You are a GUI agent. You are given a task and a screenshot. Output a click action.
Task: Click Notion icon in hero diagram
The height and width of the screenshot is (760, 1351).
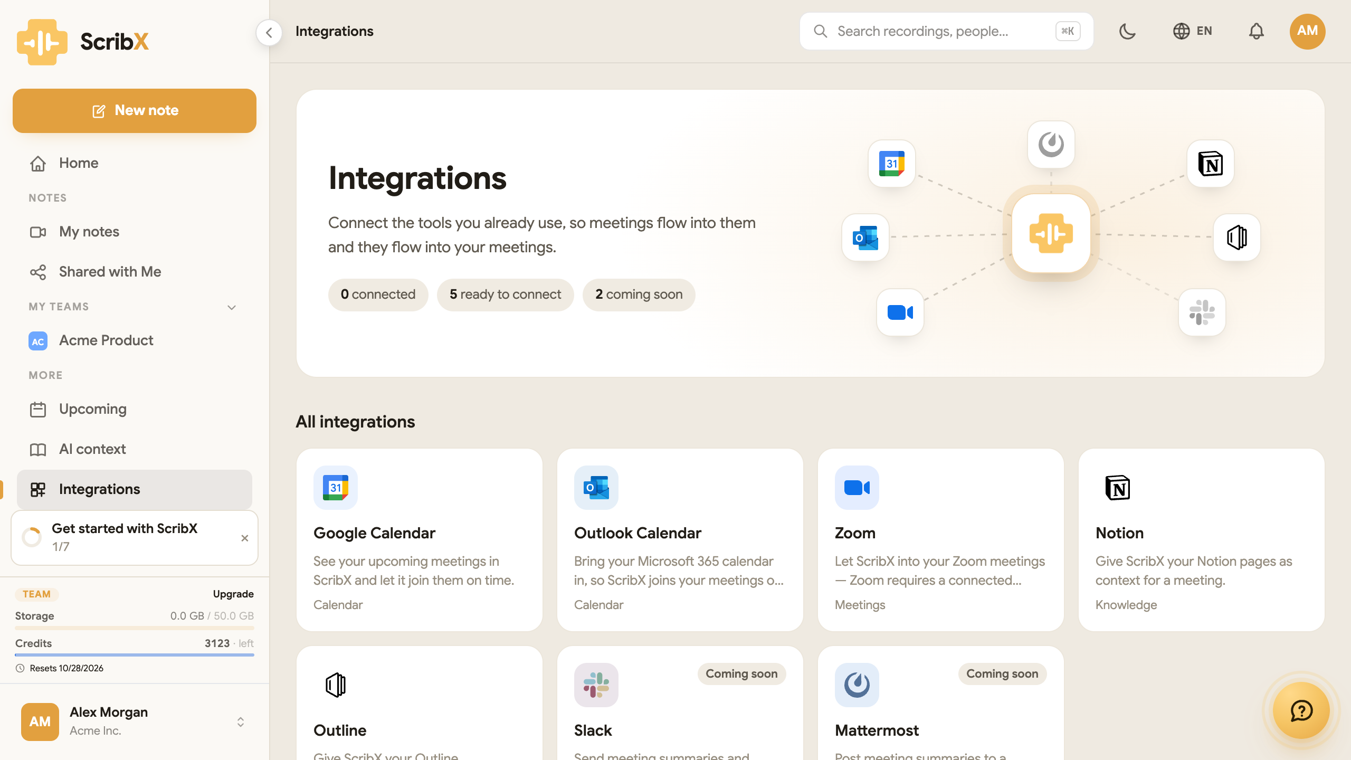pos(1210,164)
